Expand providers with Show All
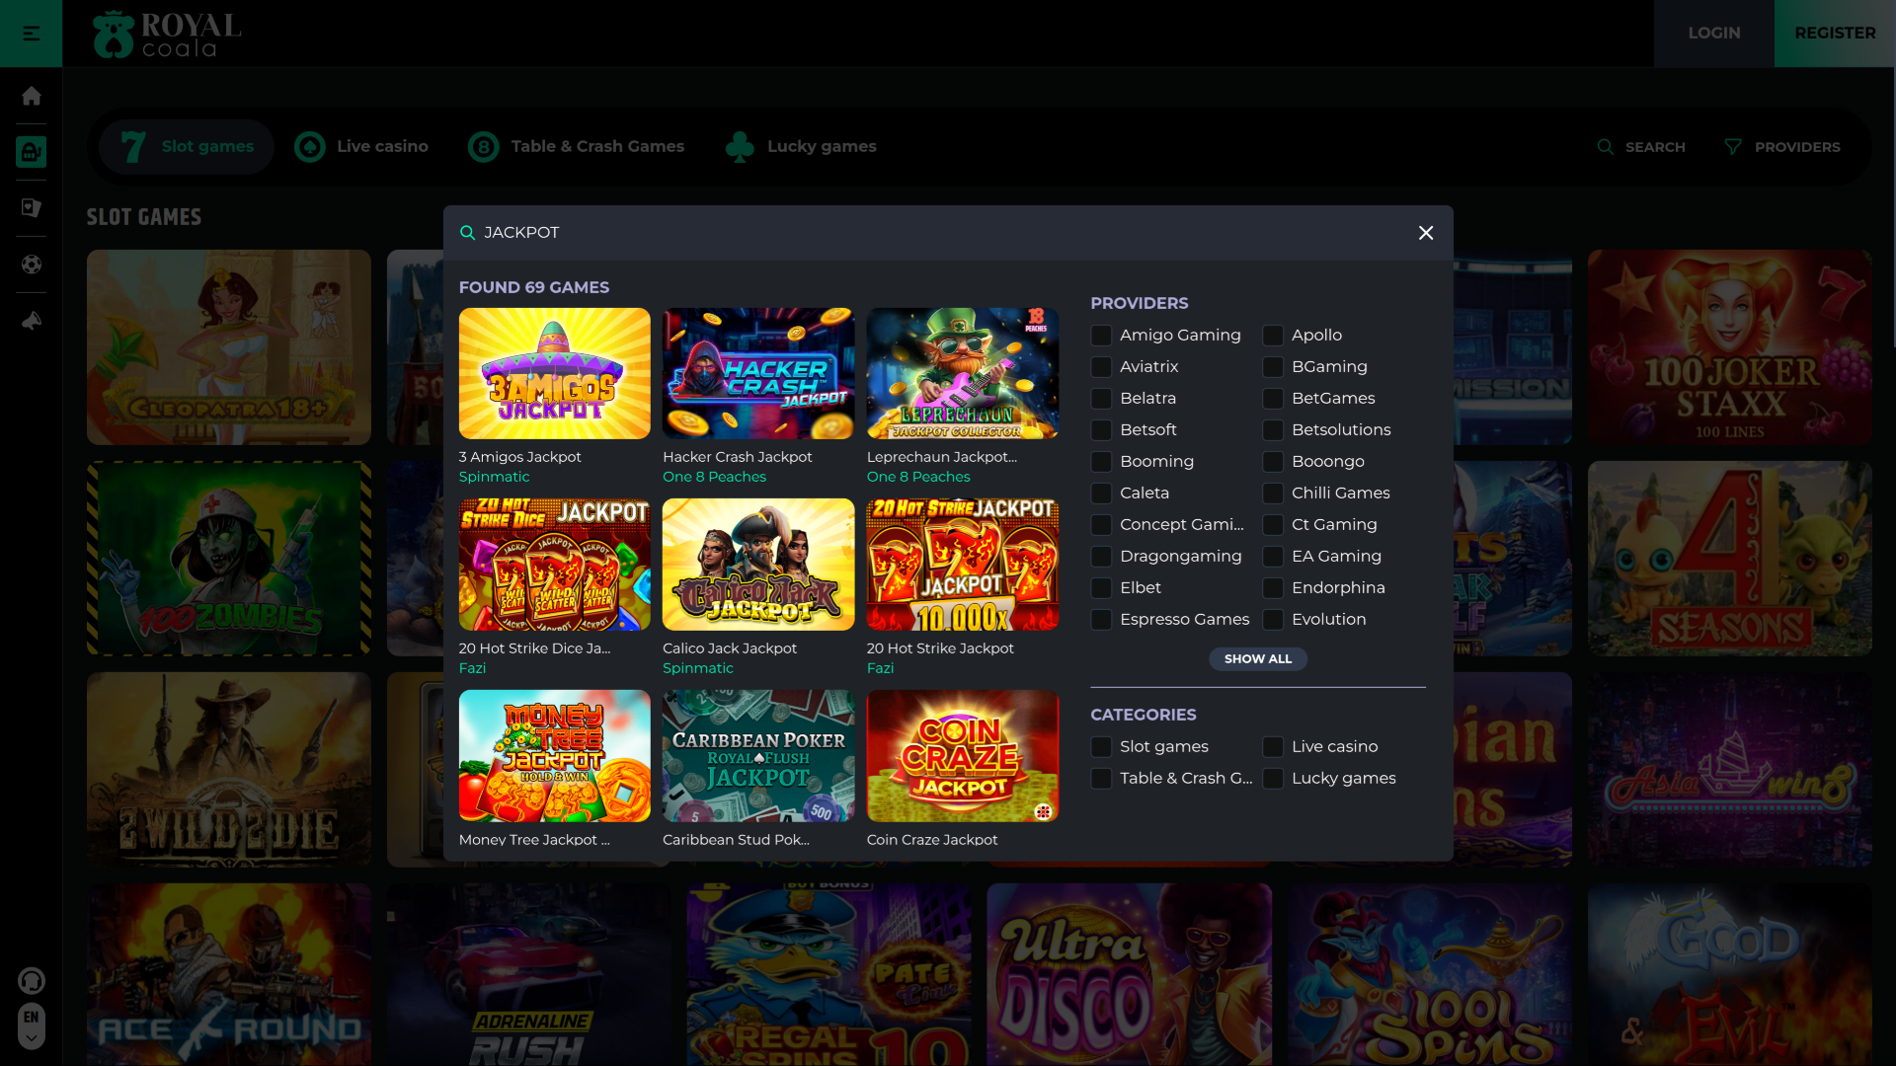 (1257, 659)
